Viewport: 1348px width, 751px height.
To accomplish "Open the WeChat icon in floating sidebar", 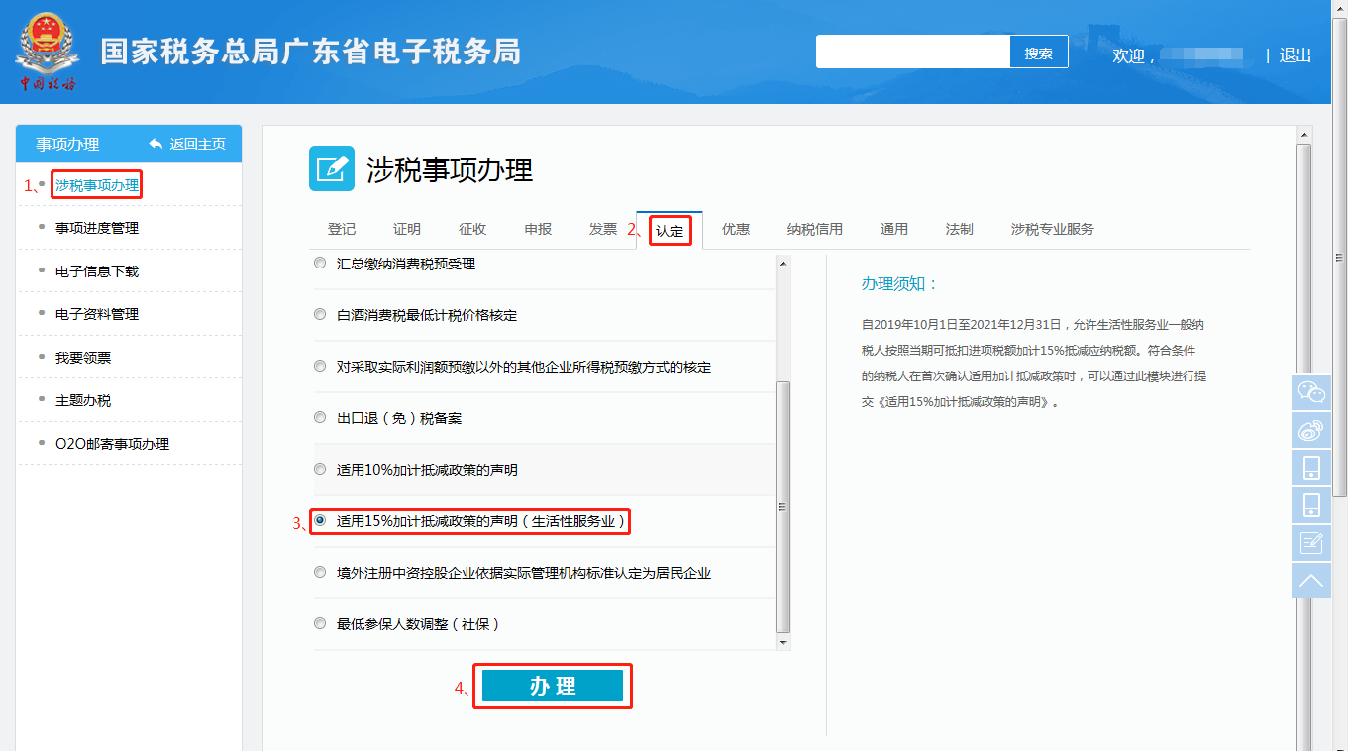I will [x=1311, y=392].
